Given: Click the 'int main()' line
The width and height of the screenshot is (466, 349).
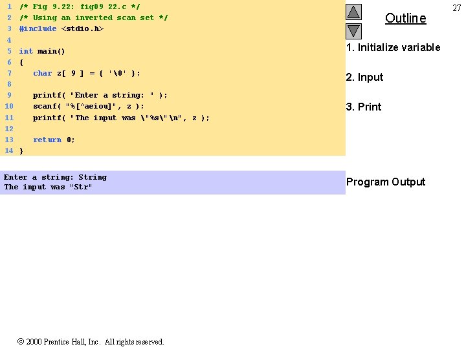Looking at the screenshot, I should [42, 51].
